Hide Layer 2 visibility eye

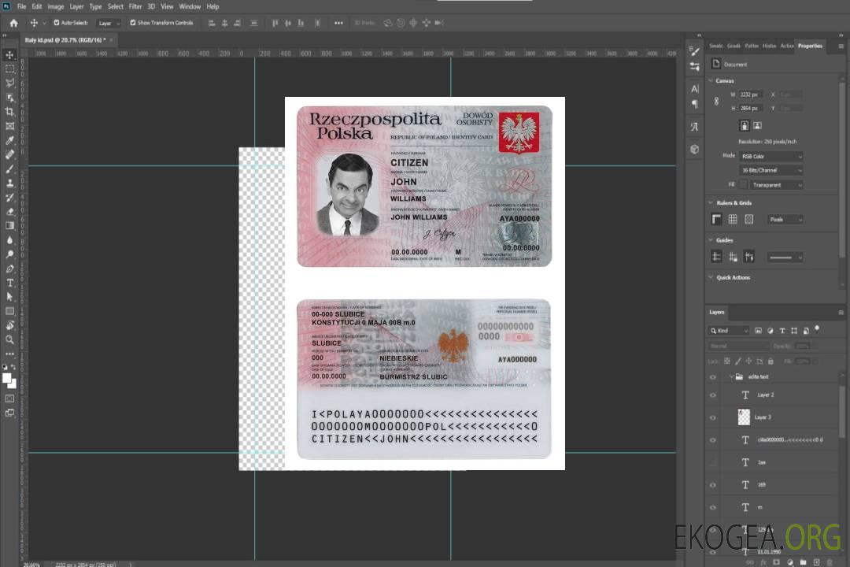(x=713, y=395)
